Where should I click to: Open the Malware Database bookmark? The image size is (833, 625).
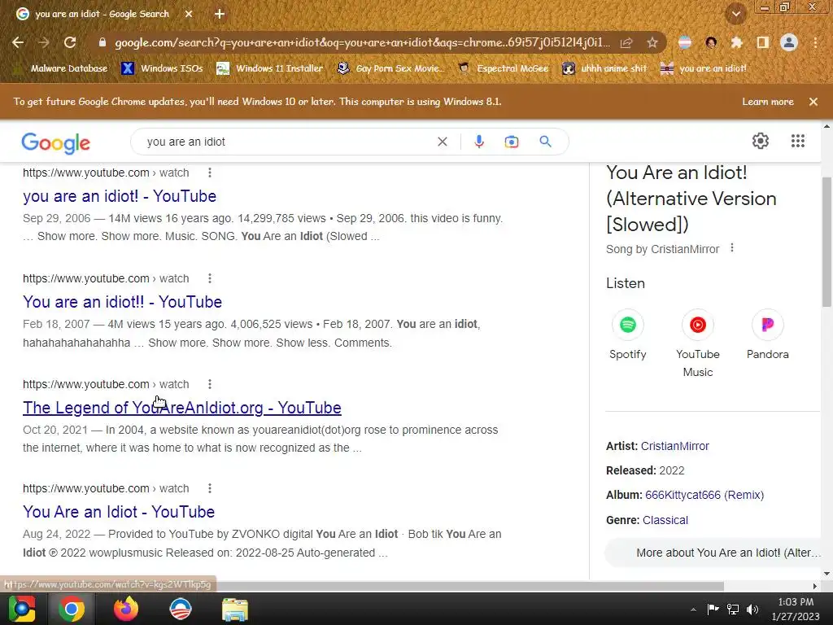[60, 68]
